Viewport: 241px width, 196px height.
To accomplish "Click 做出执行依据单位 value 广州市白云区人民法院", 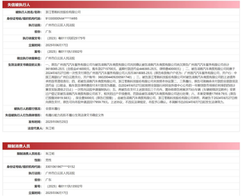I will pyautogui.click(x=60, y=58).
